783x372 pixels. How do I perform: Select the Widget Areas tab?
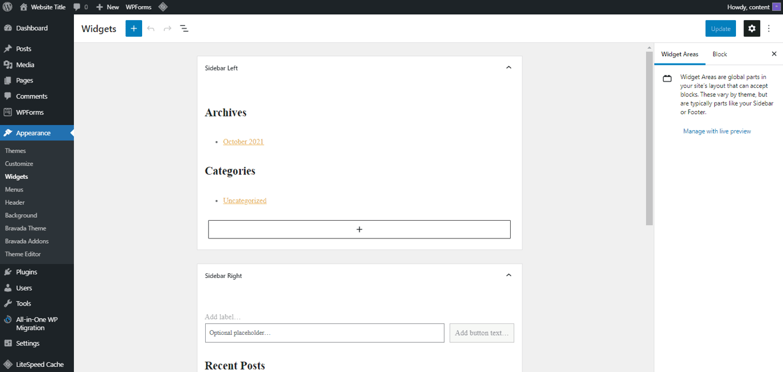tap(680, 54)
